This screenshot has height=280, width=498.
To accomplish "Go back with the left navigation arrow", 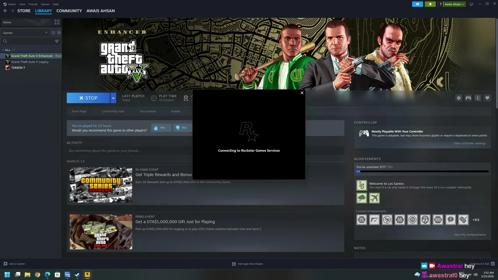I will (x=5, y=11).
